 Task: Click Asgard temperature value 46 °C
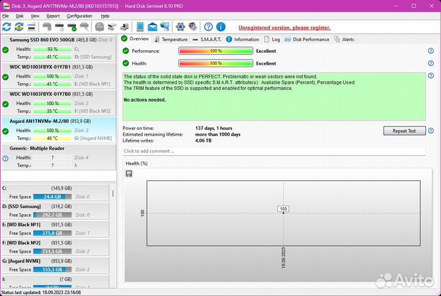pos(52,138)
